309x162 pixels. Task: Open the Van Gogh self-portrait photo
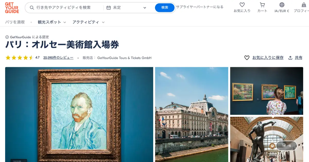(79, 114)
